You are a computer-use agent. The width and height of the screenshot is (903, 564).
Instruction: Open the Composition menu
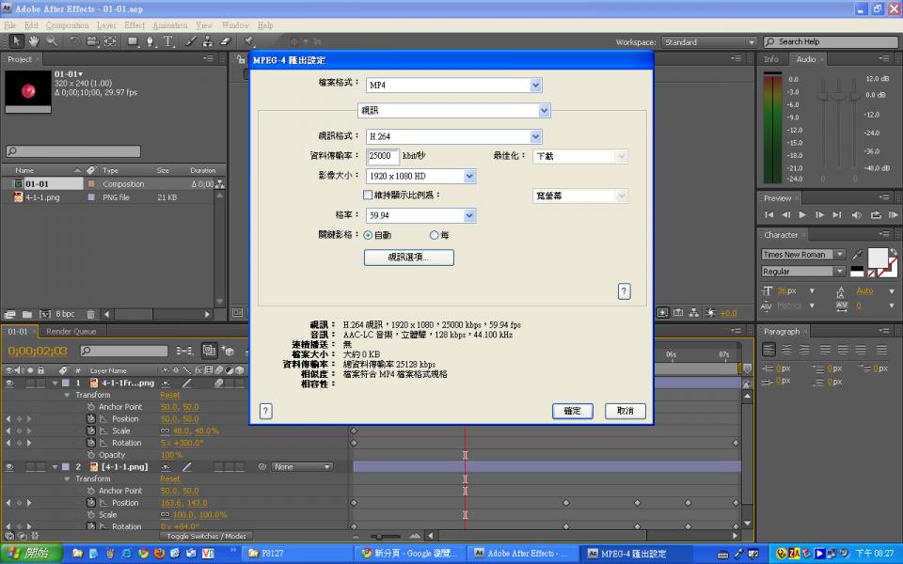pyautogui.click(x=67, y=25)
